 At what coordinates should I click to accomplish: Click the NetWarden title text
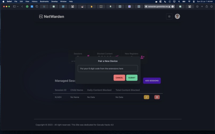(x=54, y=16)
